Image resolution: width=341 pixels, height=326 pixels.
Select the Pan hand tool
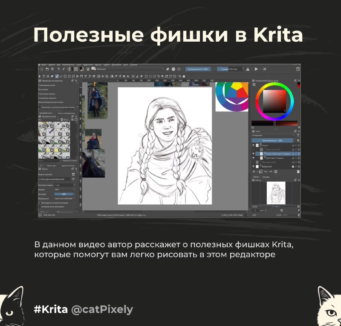pos(184,76)
